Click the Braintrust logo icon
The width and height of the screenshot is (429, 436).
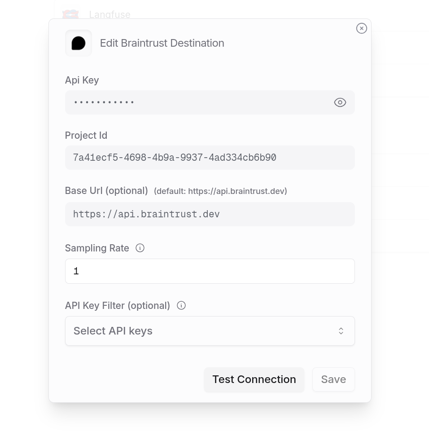pos(79,43)
